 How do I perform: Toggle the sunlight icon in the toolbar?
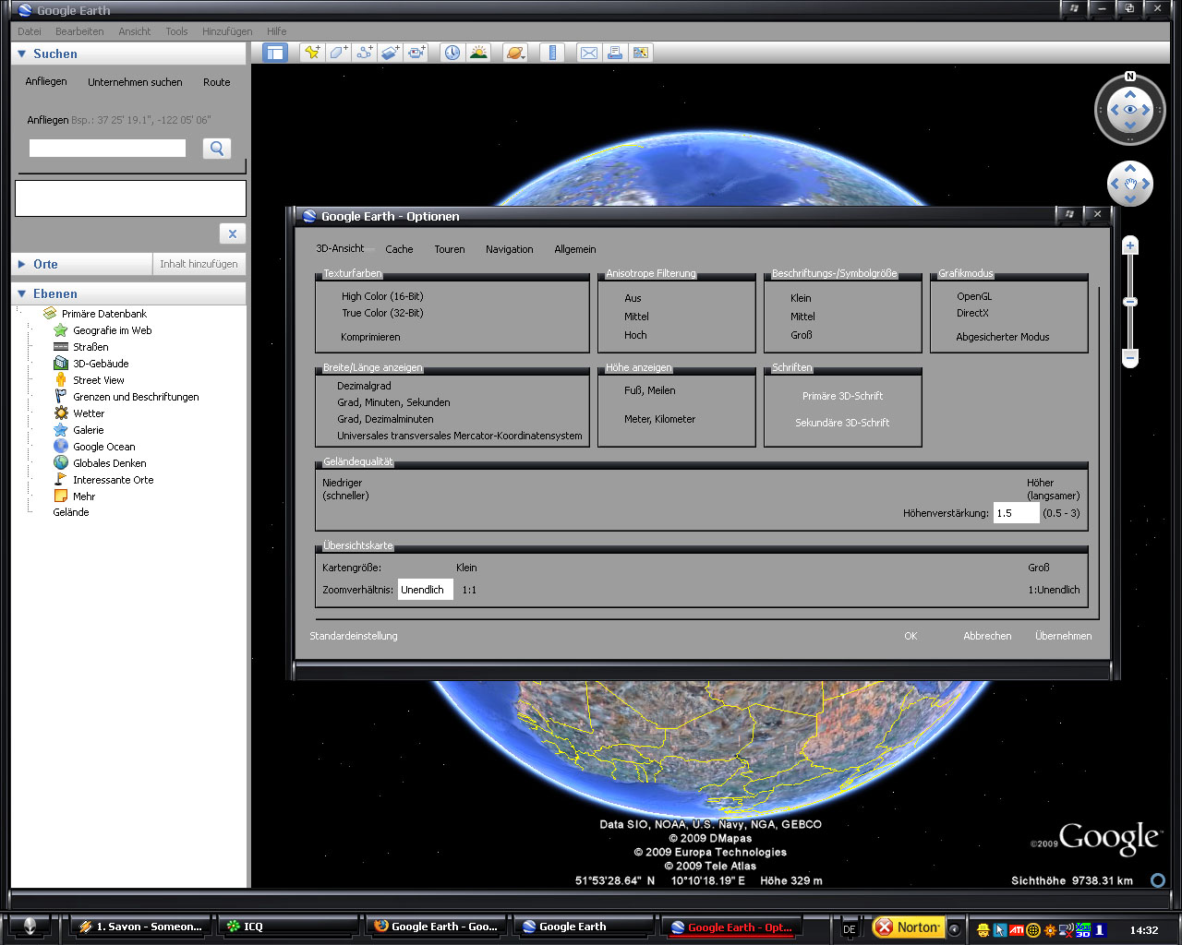[478, 53]
